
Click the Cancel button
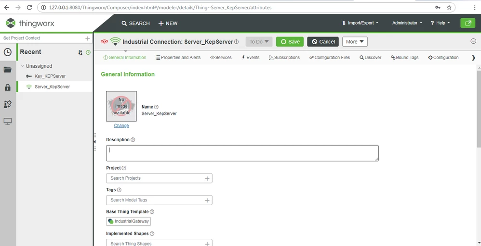[323, 42]
